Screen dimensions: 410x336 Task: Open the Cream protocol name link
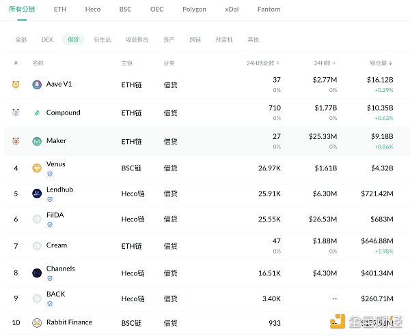(x=57, y=245)
